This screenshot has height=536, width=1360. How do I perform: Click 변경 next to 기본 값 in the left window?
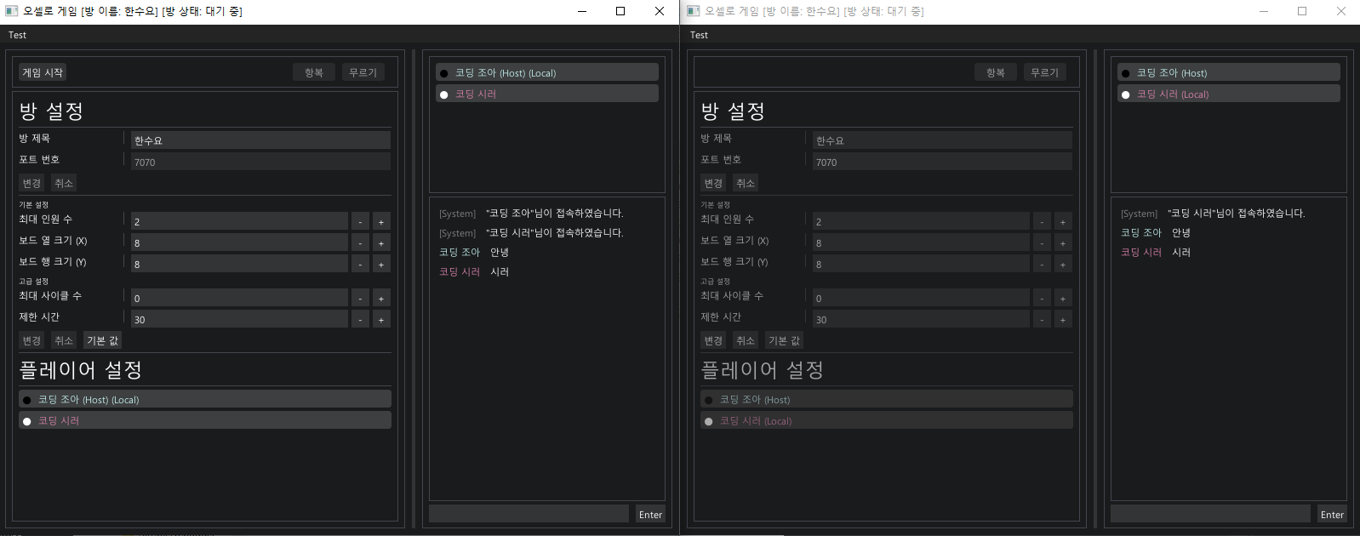[x=31, y=340]
